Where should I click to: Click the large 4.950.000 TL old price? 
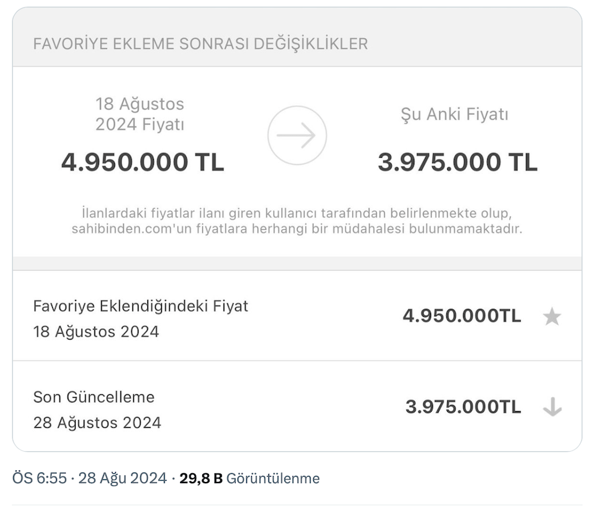tap(143, 162)
